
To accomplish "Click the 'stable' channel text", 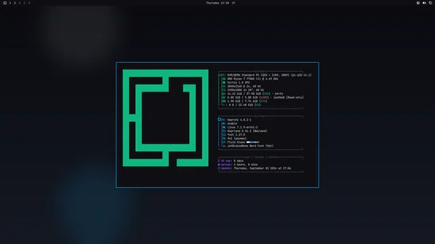I will (x=232, y=123).
